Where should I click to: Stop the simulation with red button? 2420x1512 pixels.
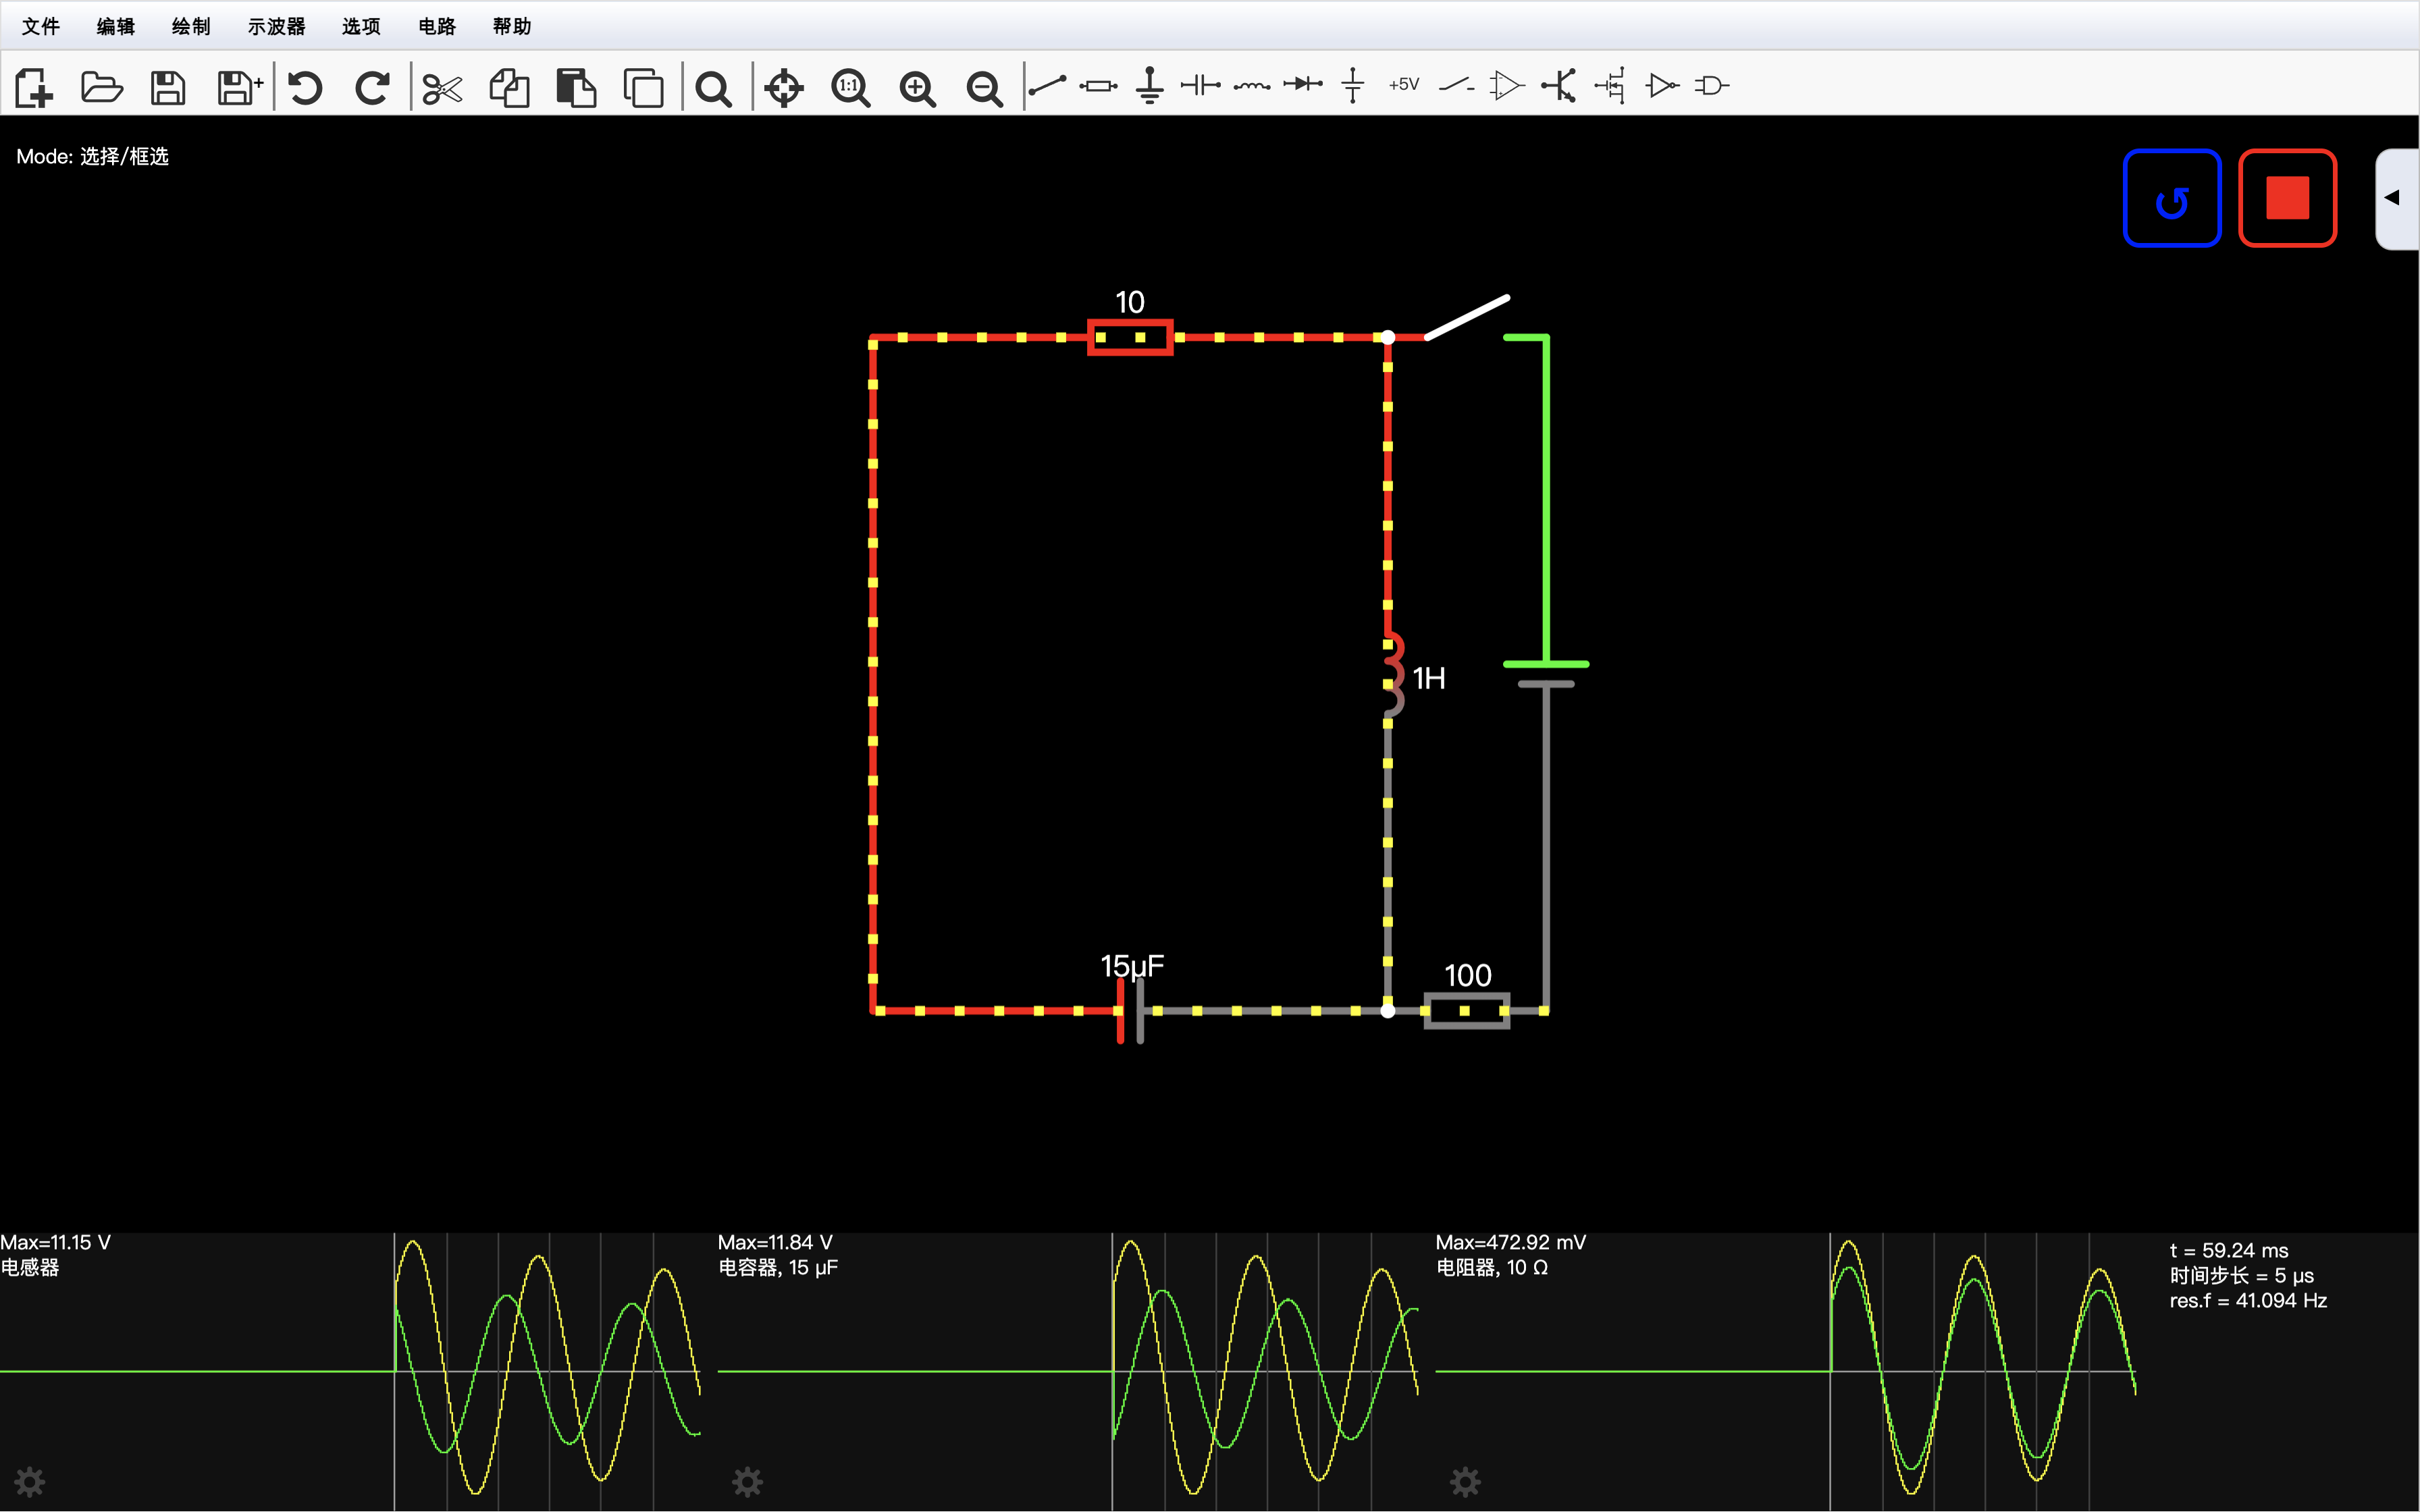click(x=2287, y=198)
